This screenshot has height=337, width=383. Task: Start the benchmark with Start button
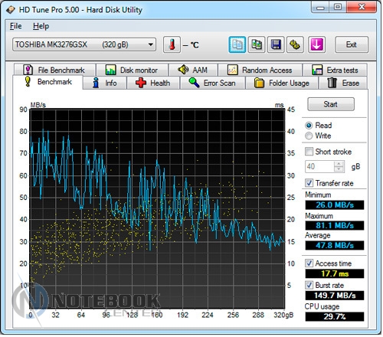331,104
